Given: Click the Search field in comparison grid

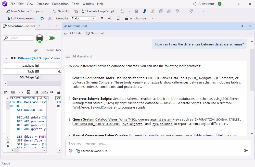Looking at the screenshot, I should pyautogui.click(x=18, y=38).
